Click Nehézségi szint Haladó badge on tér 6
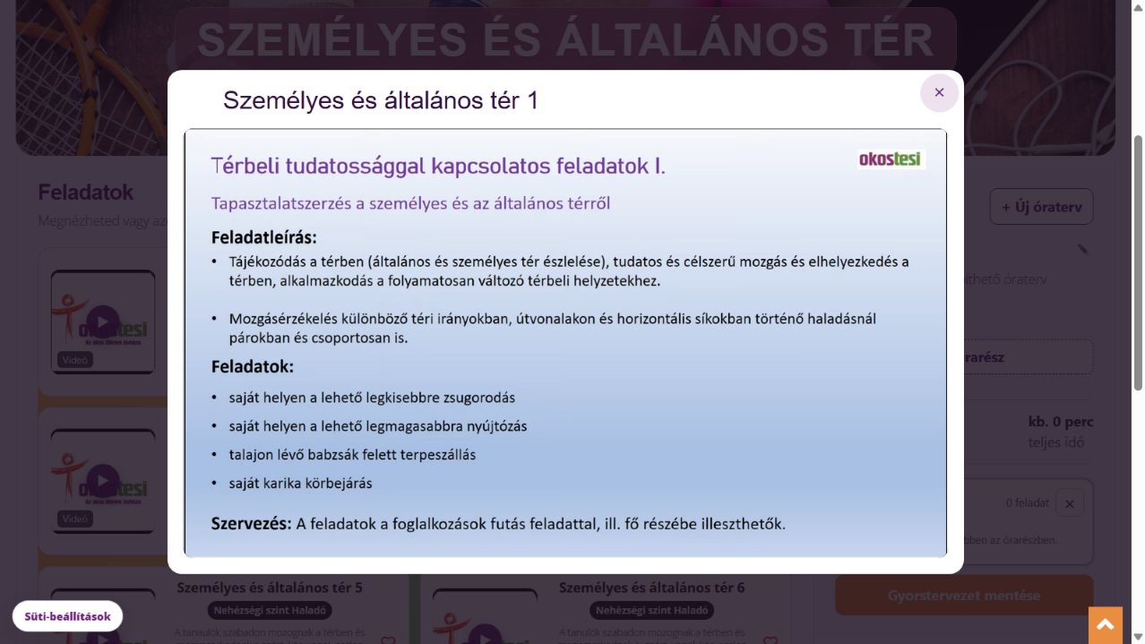The width and height of the screenshot is (1145, 644). (x=651, y=611)
